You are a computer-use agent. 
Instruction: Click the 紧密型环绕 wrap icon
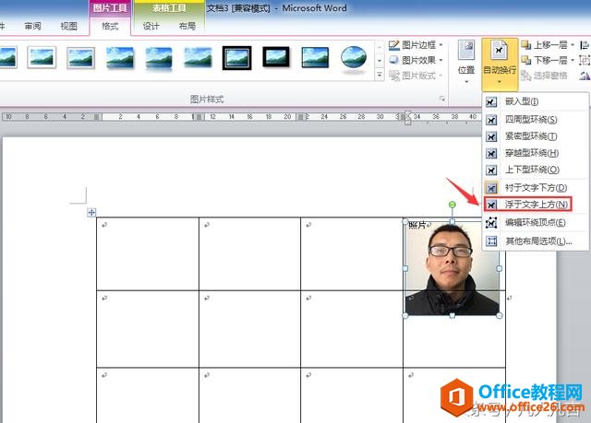tap(491, 135)
